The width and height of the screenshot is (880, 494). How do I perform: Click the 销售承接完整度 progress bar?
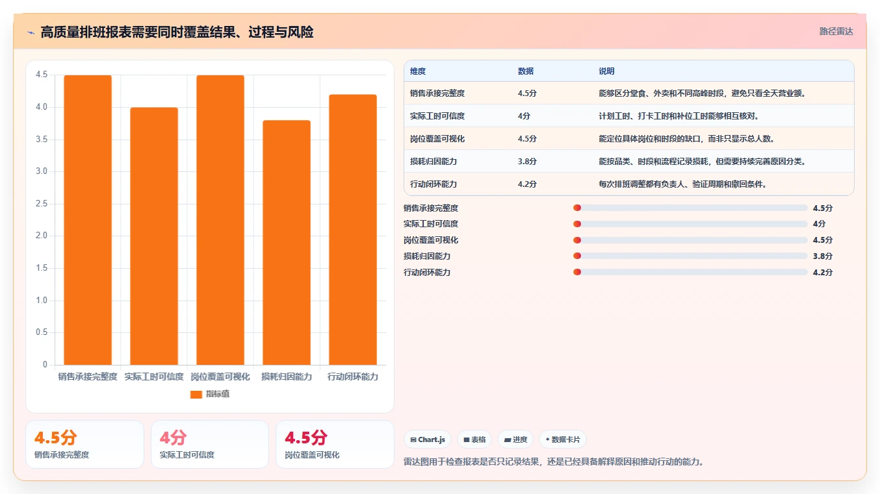click(x=690, y=208)
